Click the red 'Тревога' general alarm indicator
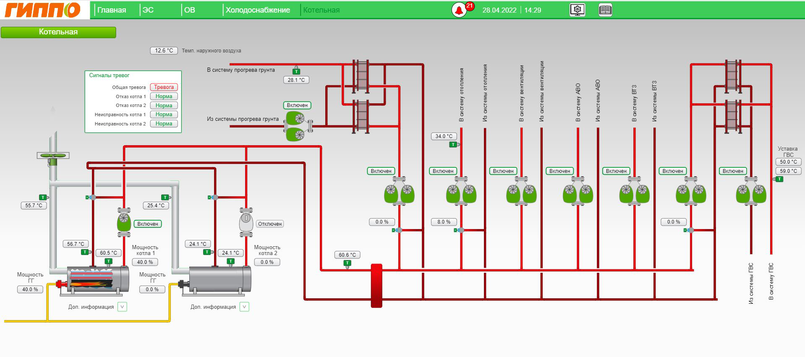 click(x=164, y=87)
